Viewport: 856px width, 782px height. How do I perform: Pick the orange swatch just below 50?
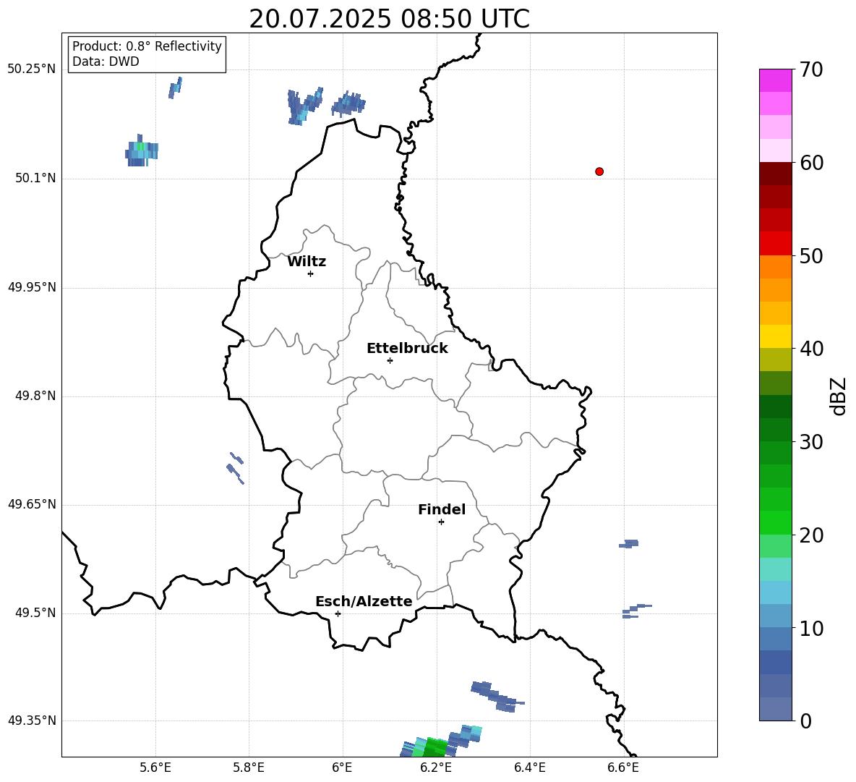[x=775, y=267]
